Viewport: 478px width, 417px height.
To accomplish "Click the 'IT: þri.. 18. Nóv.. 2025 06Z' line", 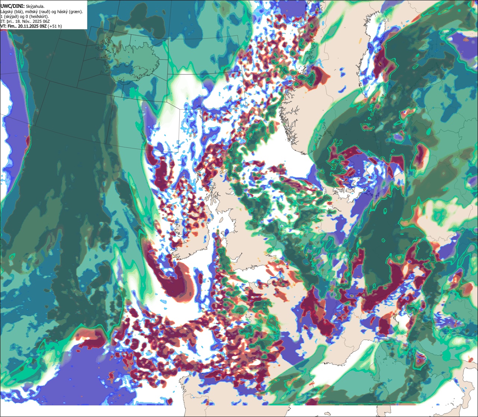I will tap(25, 21).
